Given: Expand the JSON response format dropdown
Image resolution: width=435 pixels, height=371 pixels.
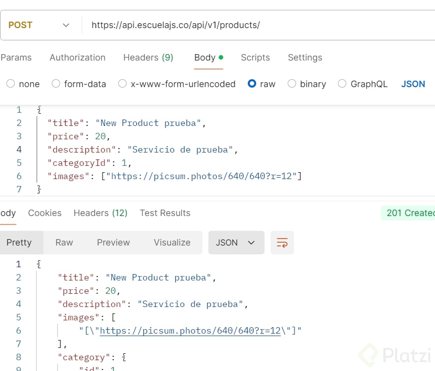Looking at the screenshot, I should (236, 243).
